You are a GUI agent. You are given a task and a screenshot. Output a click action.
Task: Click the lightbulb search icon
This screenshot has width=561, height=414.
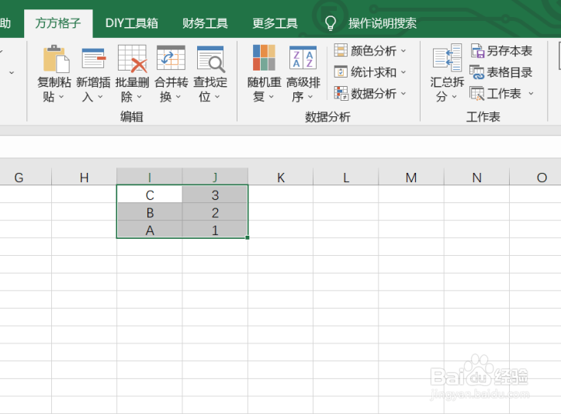[331, 23]
